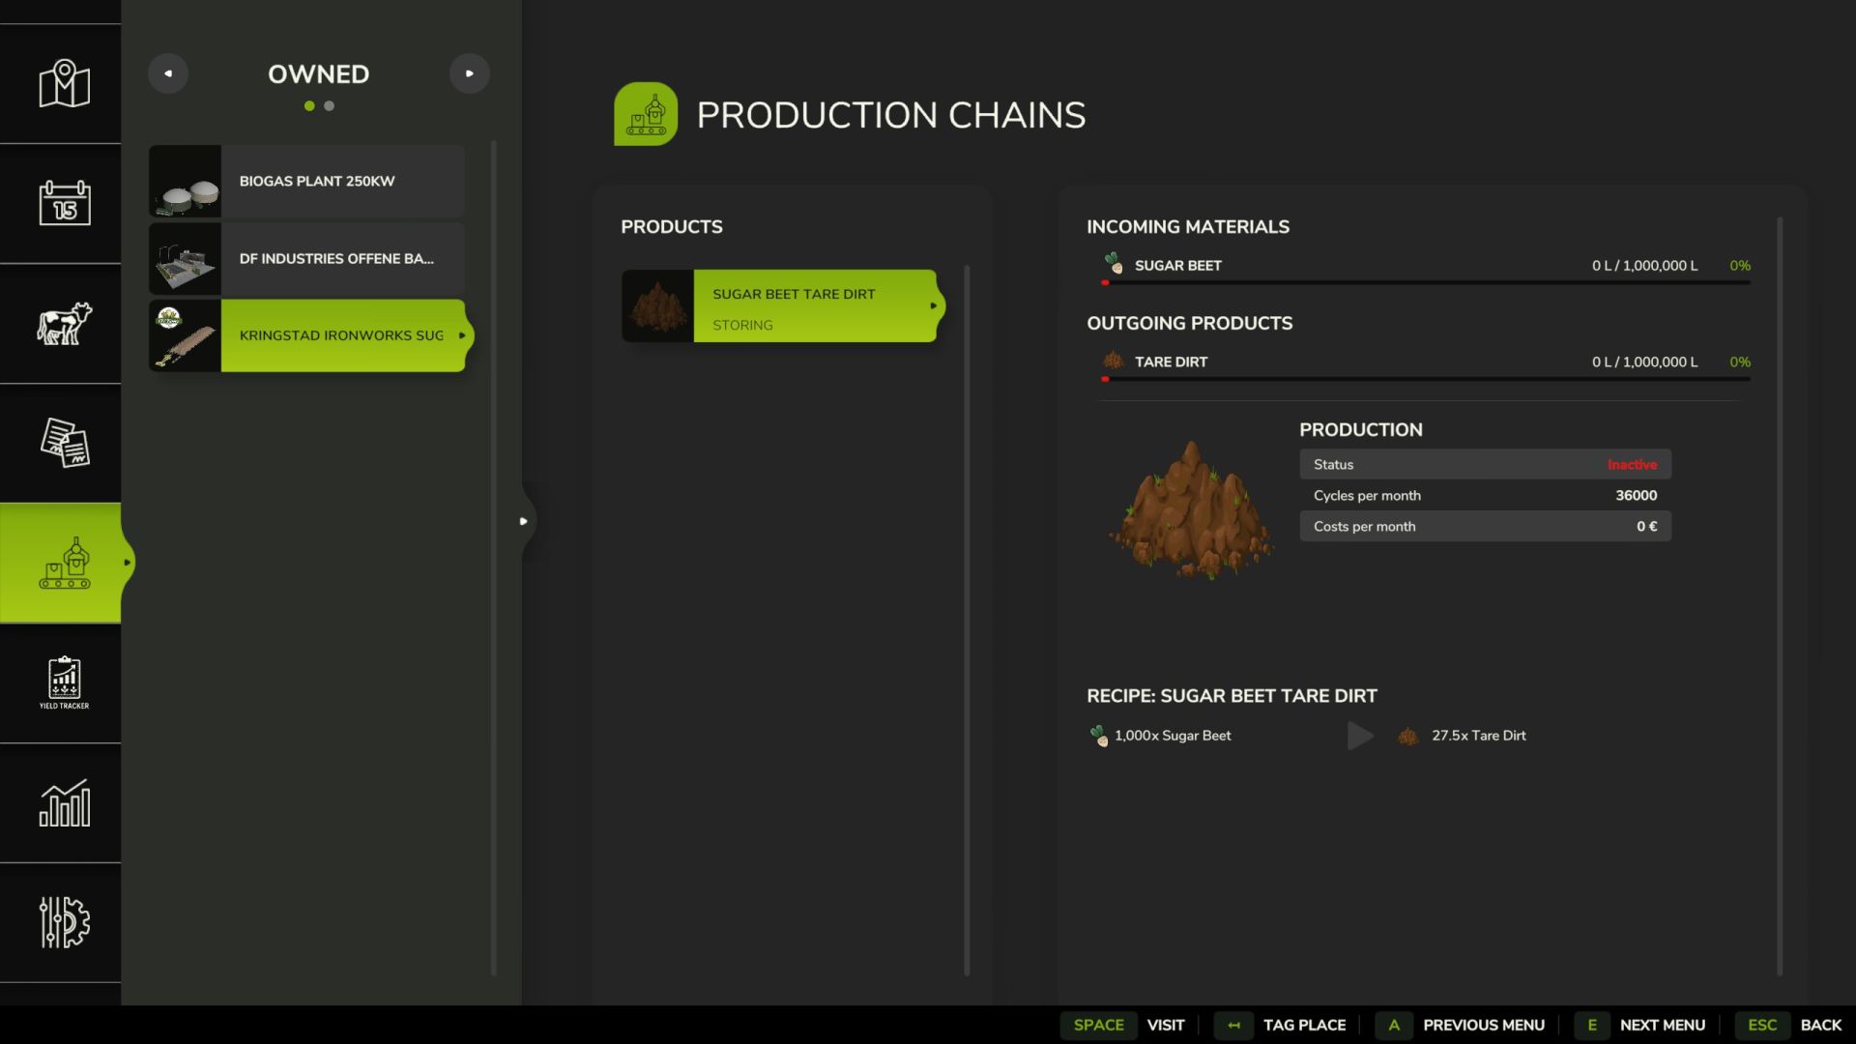1856x1044 pixels.
Task: Click the Next Menu button
Action: point(1640,1025)
